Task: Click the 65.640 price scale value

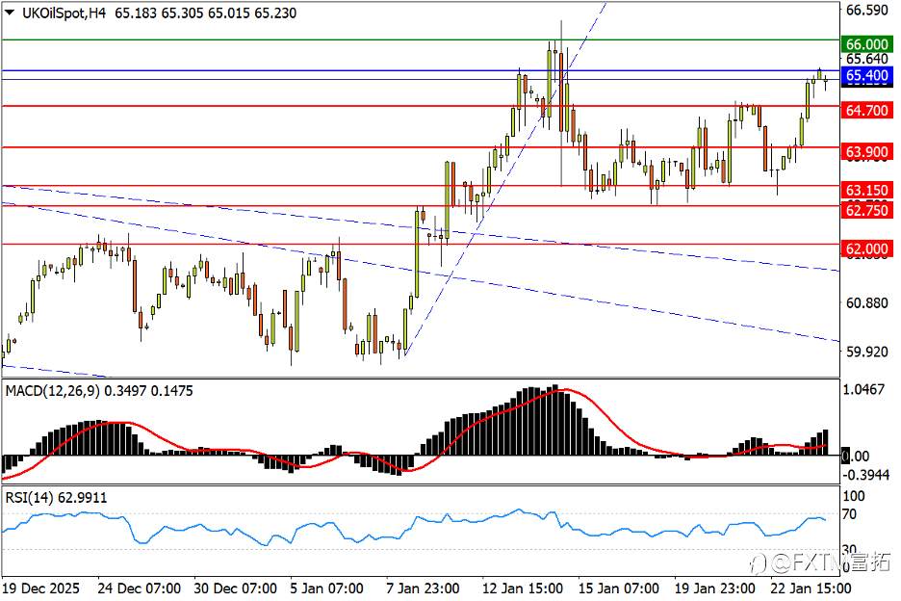Action: coord(867,59)
